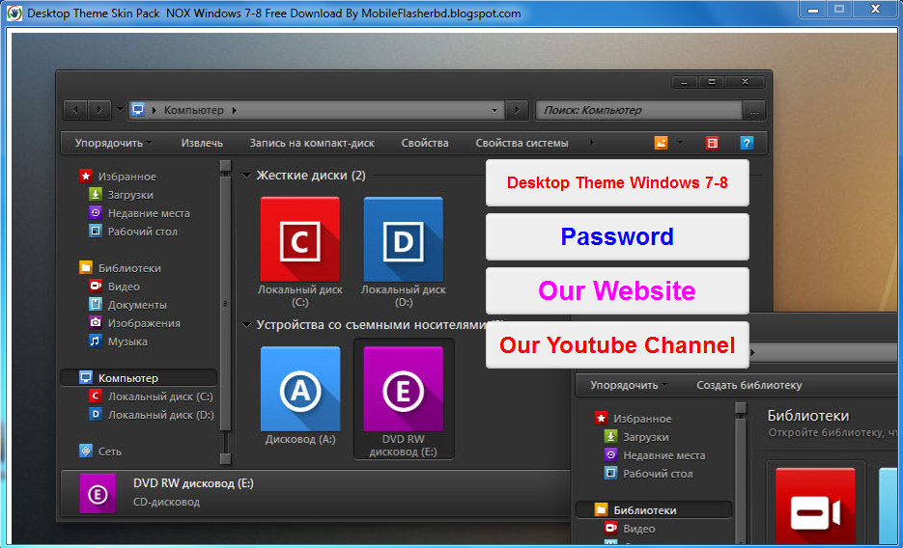Screen dimensions: 903x548
Task: Open Свойства системы from the toolbar
Action: [x=522, y=143]
